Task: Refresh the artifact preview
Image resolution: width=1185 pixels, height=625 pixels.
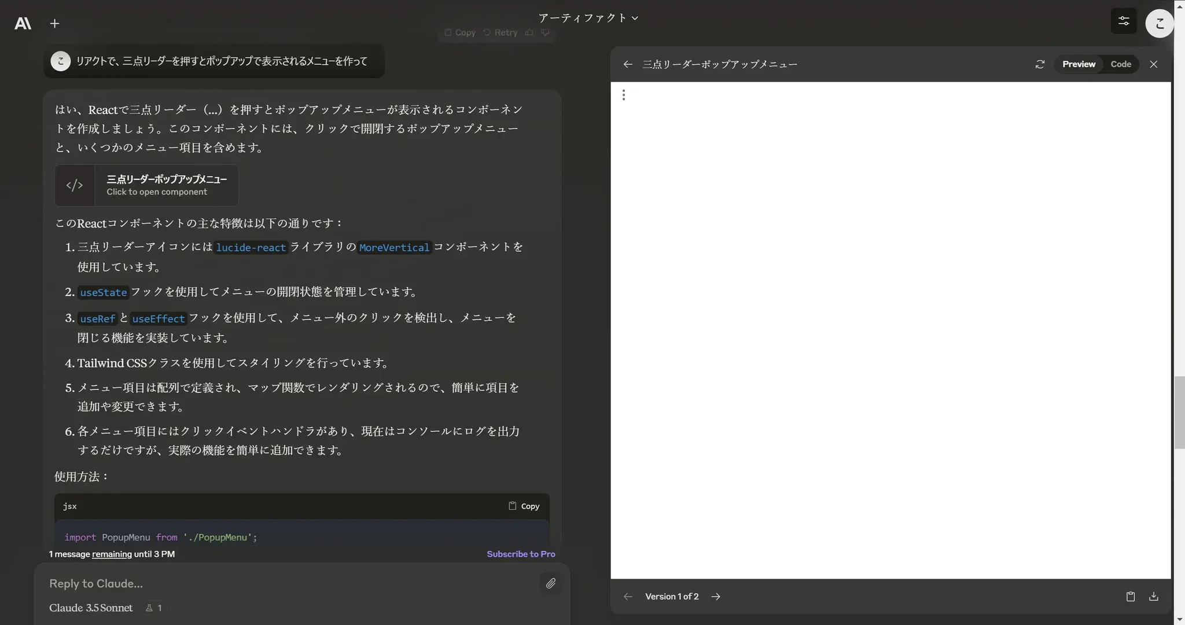Action: coord(1039,64)
